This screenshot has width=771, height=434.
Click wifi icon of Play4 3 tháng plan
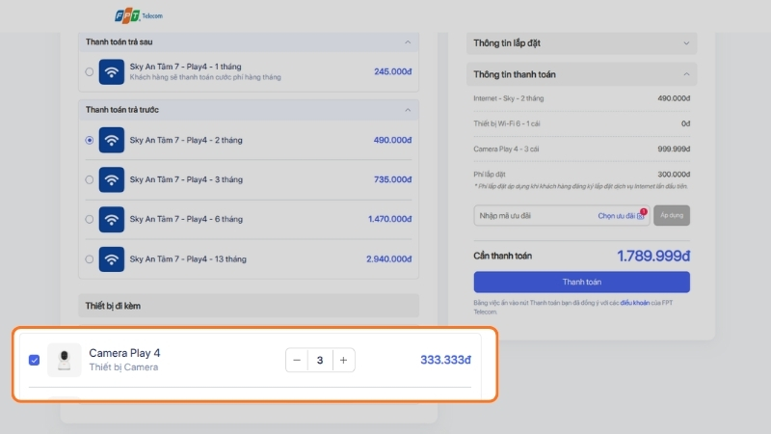[x=112, y=179]
